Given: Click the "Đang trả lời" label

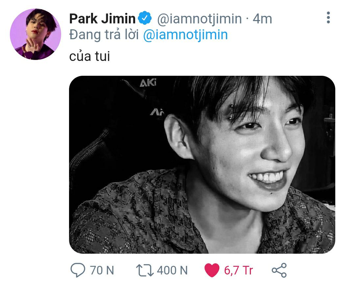Looking at the screenshot, I should click(x=105, y=35).
